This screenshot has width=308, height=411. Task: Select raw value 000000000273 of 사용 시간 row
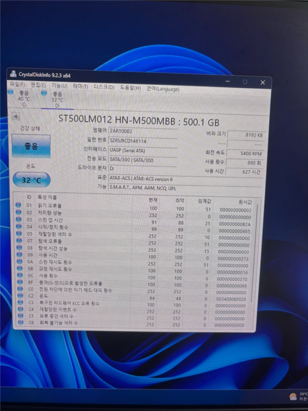(233, 259)
